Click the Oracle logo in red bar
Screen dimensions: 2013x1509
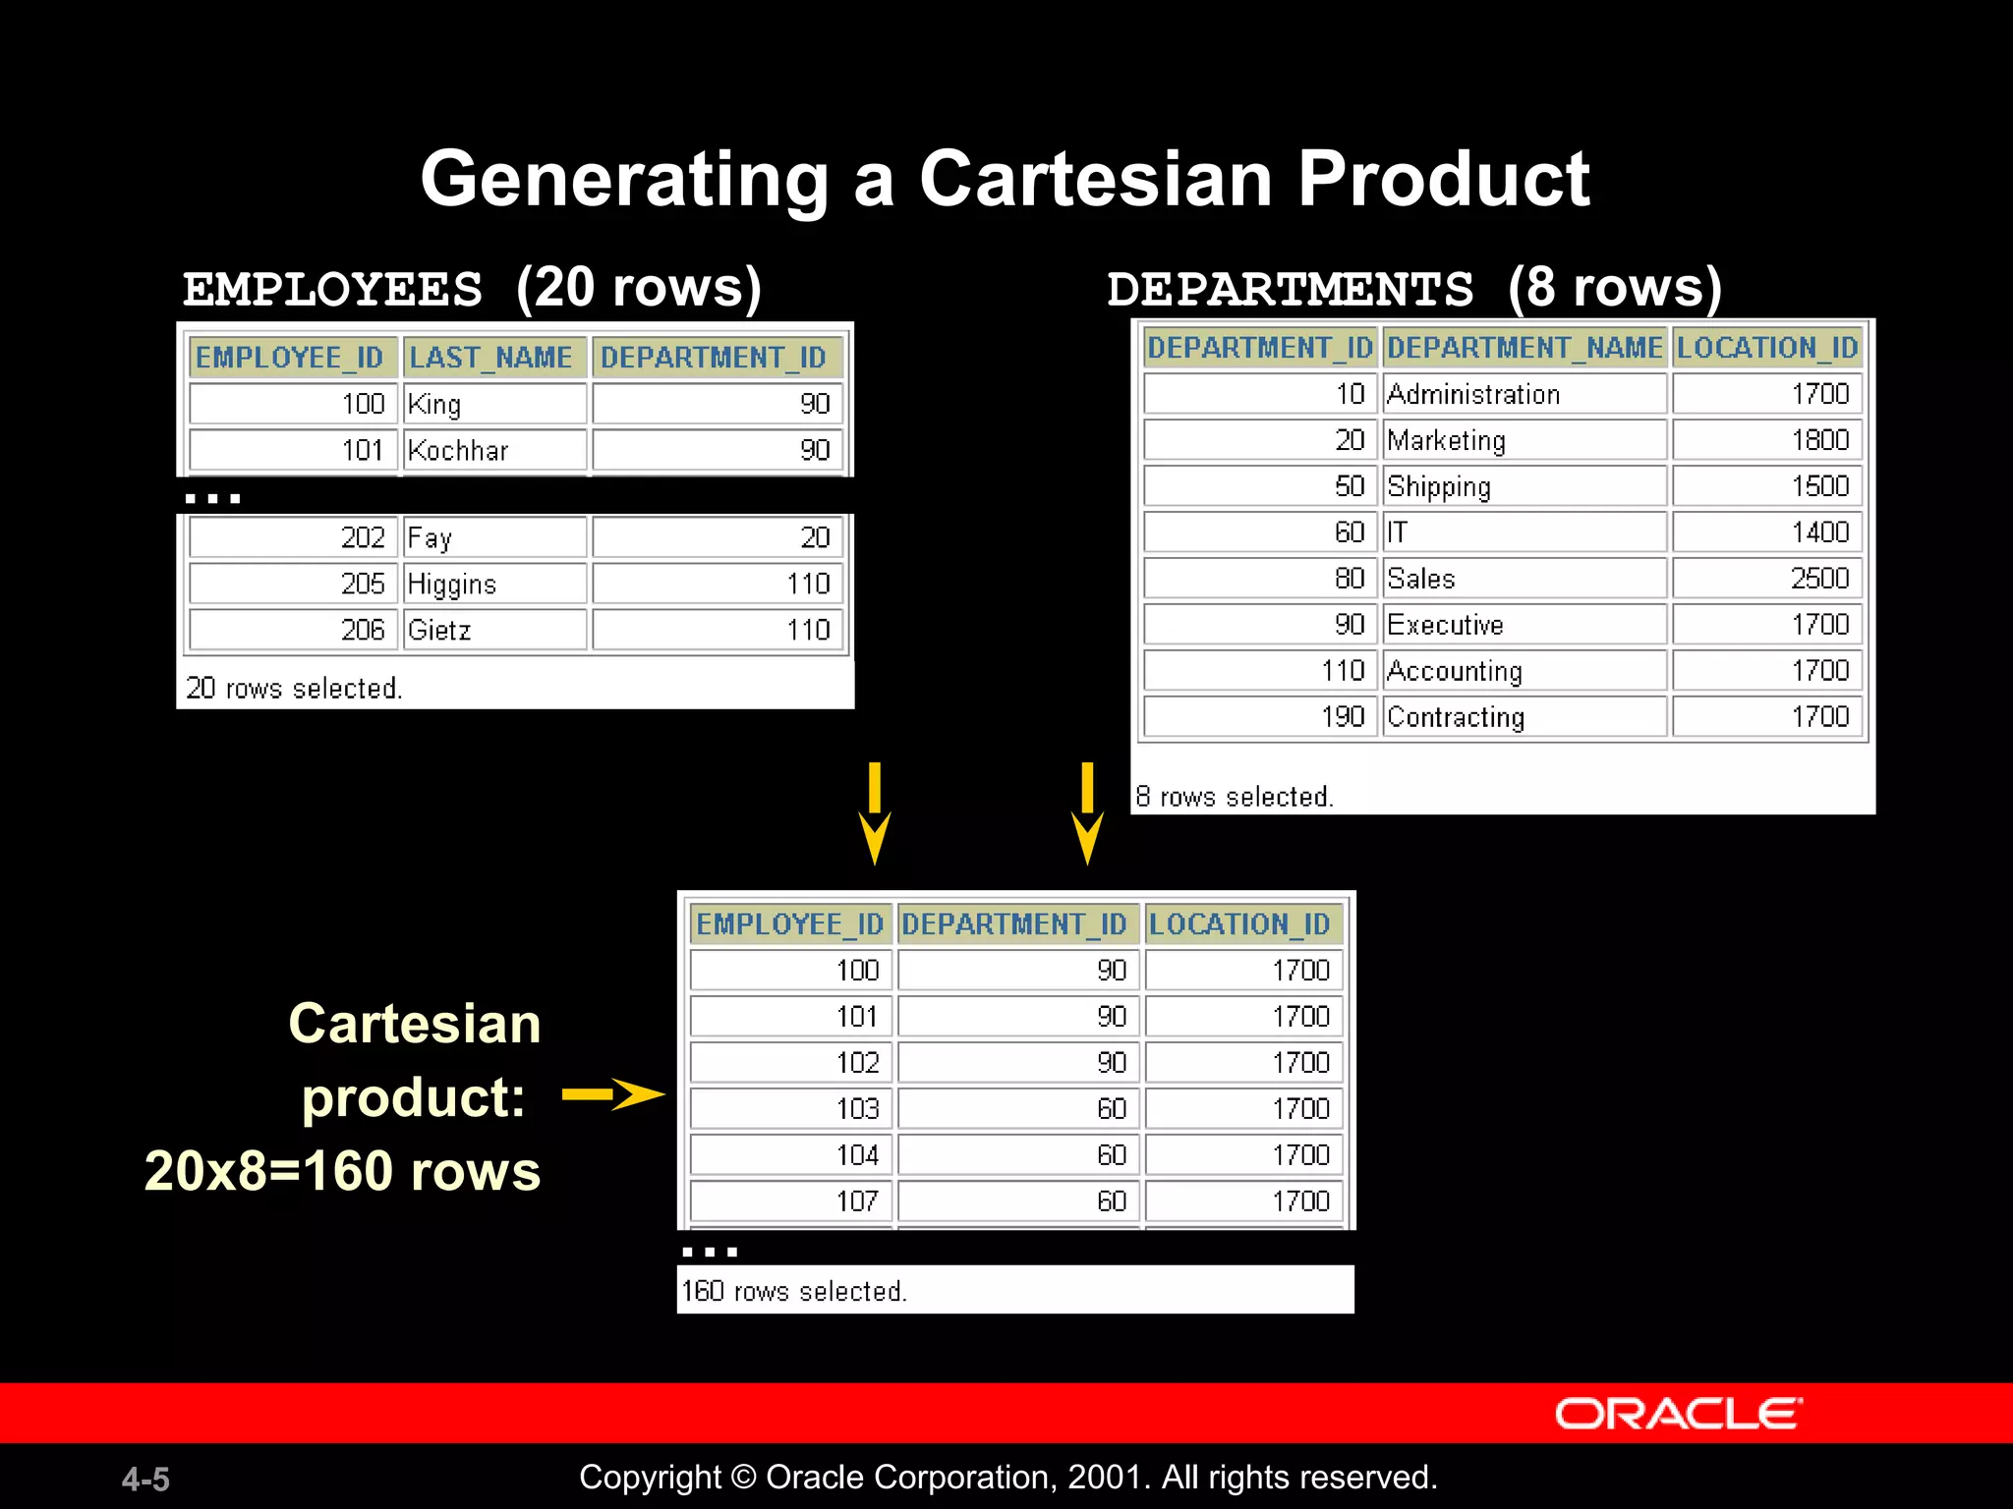click(1678, 1414)
